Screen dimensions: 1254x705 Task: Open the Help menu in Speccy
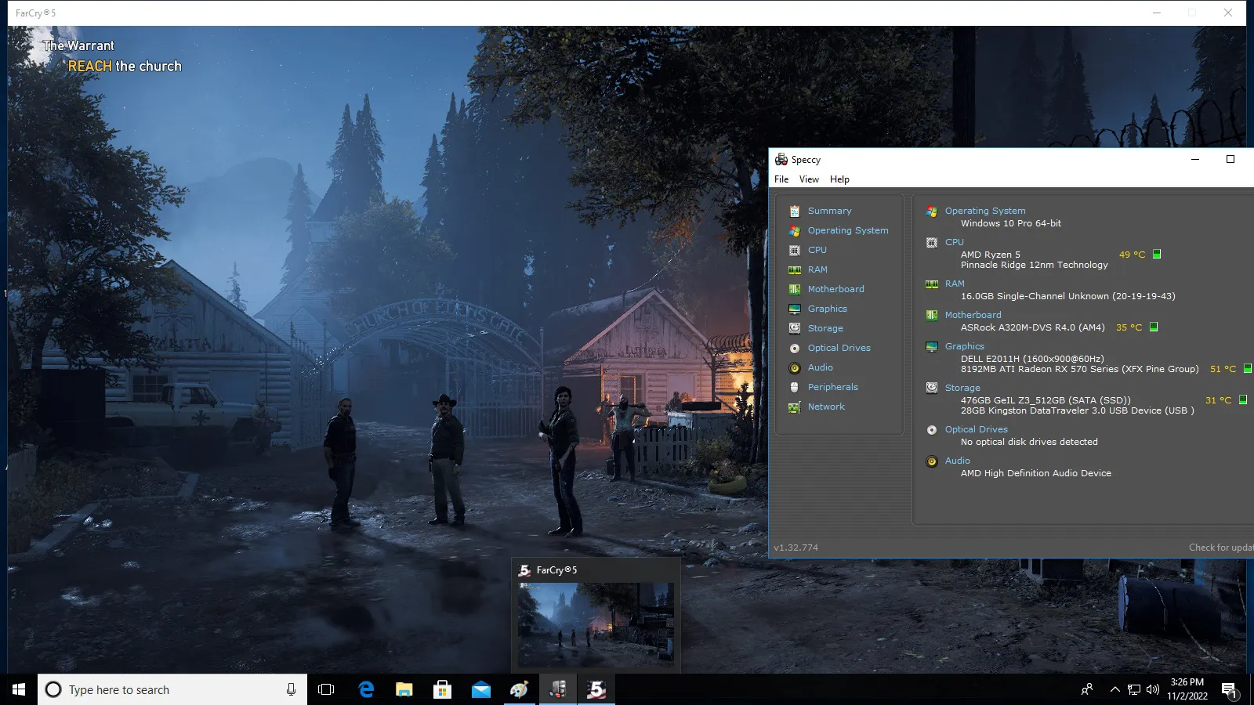pos(839,179)
